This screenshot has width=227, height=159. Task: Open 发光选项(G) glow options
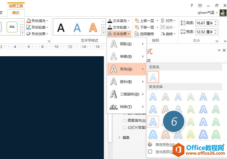[164, 152]
